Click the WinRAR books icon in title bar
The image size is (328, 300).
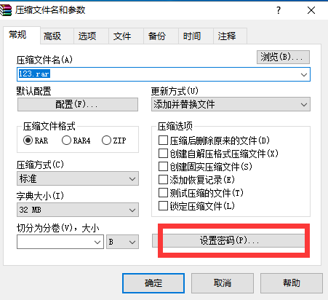click(6, 10)
